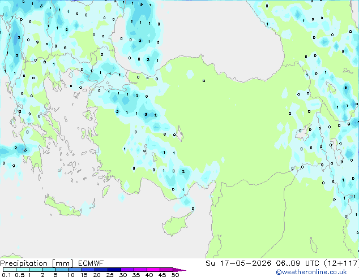Click the 5–10 mm legend color box
359x277 pixels.
(62, 270)
